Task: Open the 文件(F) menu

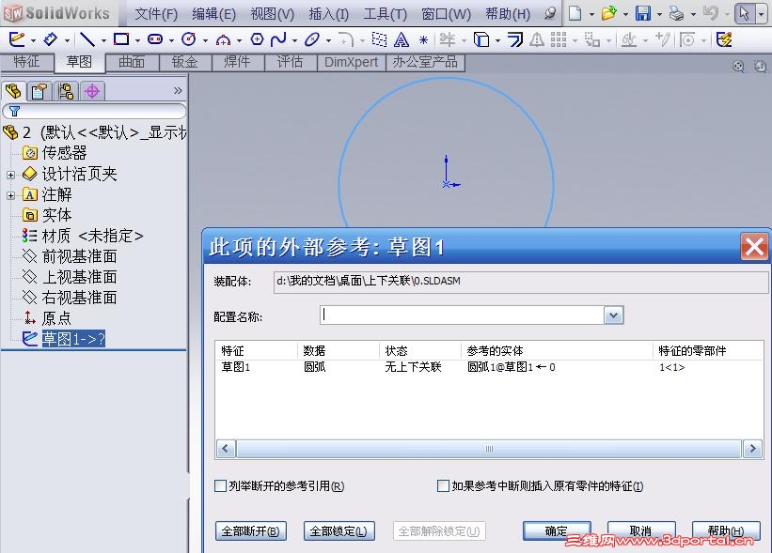Action: tap(156, 14)
